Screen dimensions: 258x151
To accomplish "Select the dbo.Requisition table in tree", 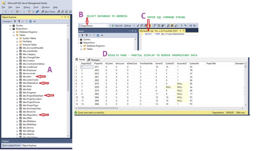I will pyautogui.click(x=30, y=115).
